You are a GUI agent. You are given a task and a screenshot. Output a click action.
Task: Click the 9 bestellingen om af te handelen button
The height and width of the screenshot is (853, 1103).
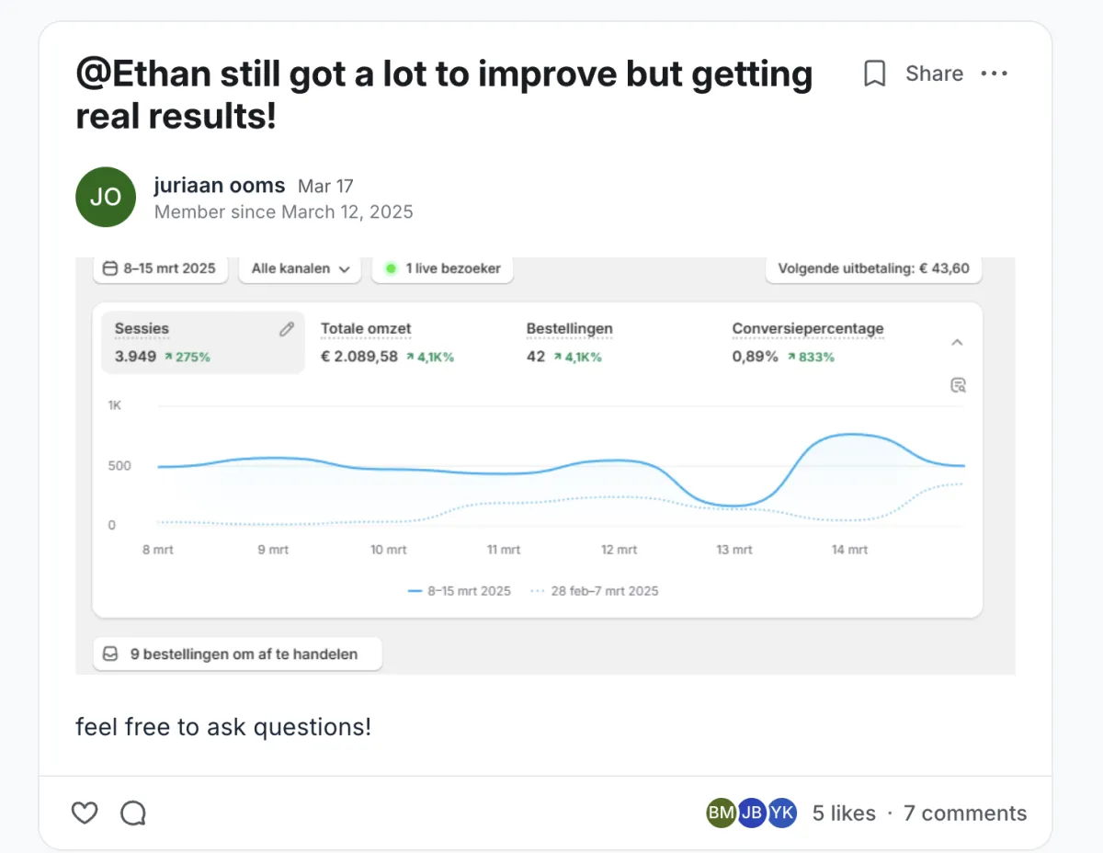[x=237, y=654]
